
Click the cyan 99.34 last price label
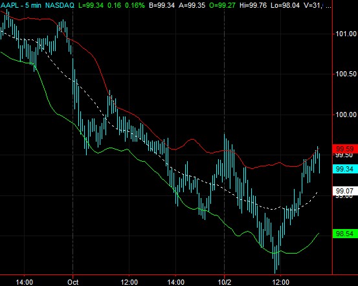pyautogui.click(x=345, y=169)
